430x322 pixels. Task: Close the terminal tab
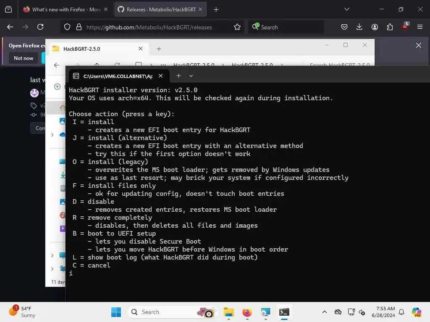click(161, 76)
